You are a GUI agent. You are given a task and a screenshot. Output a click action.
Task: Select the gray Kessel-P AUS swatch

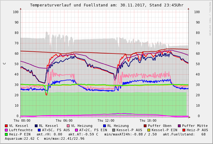pyautogui.click(x=114, y=130)
